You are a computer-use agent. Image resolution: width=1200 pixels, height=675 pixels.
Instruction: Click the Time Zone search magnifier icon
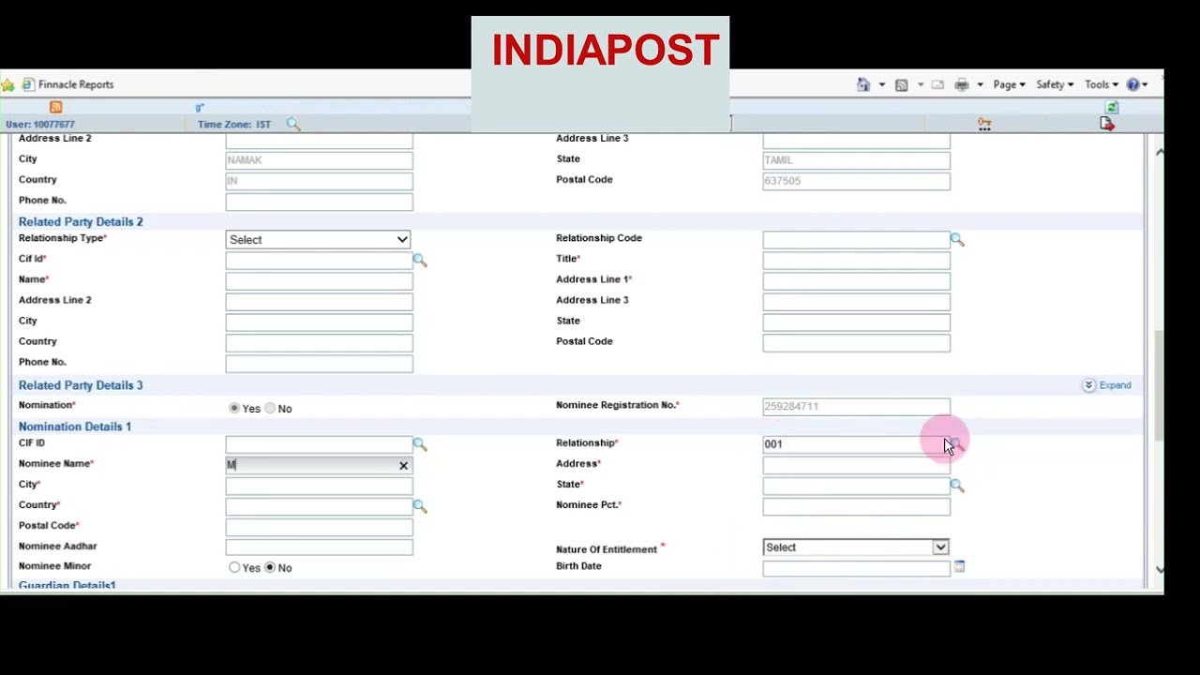coord(292,124)
